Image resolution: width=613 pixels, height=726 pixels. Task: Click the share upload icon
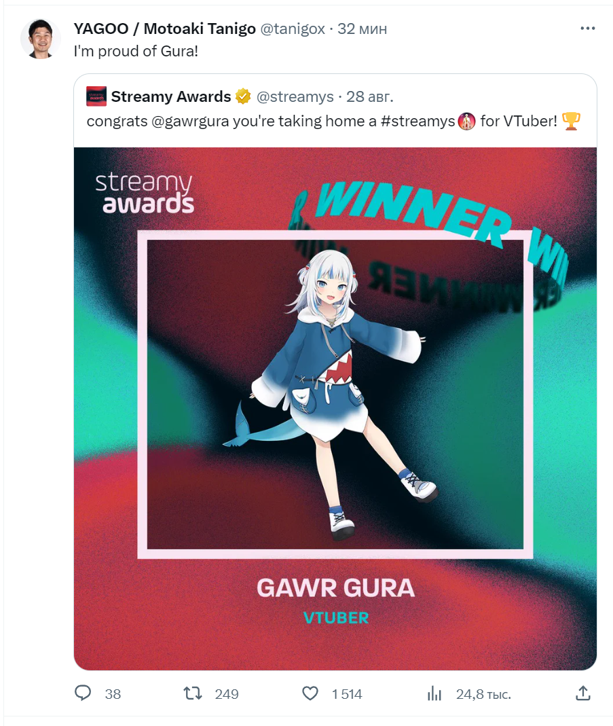pos(583,693)
